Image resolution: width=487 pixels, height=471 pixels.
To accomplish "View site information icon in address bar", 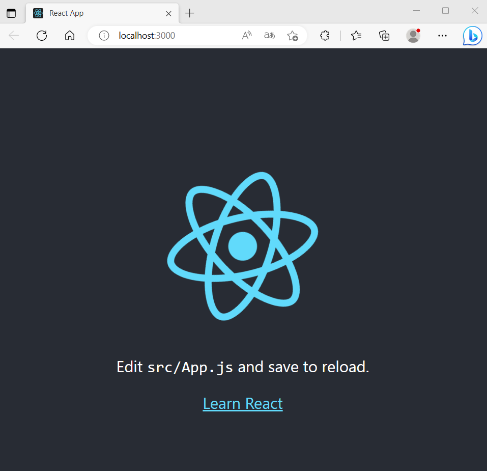I will pos(104,36).
